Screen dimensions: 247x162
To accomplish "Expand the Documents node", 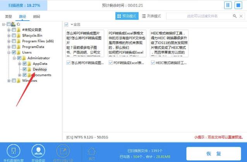I will [19, 75].
